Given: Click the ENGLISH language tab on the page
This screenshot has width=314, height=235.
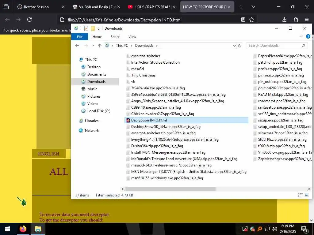Looking at the screenshot, I should [x=48, y=154].
